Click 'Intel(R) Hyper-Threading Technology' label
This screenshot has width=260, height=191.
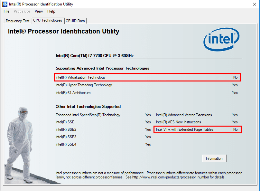point(84,85)
